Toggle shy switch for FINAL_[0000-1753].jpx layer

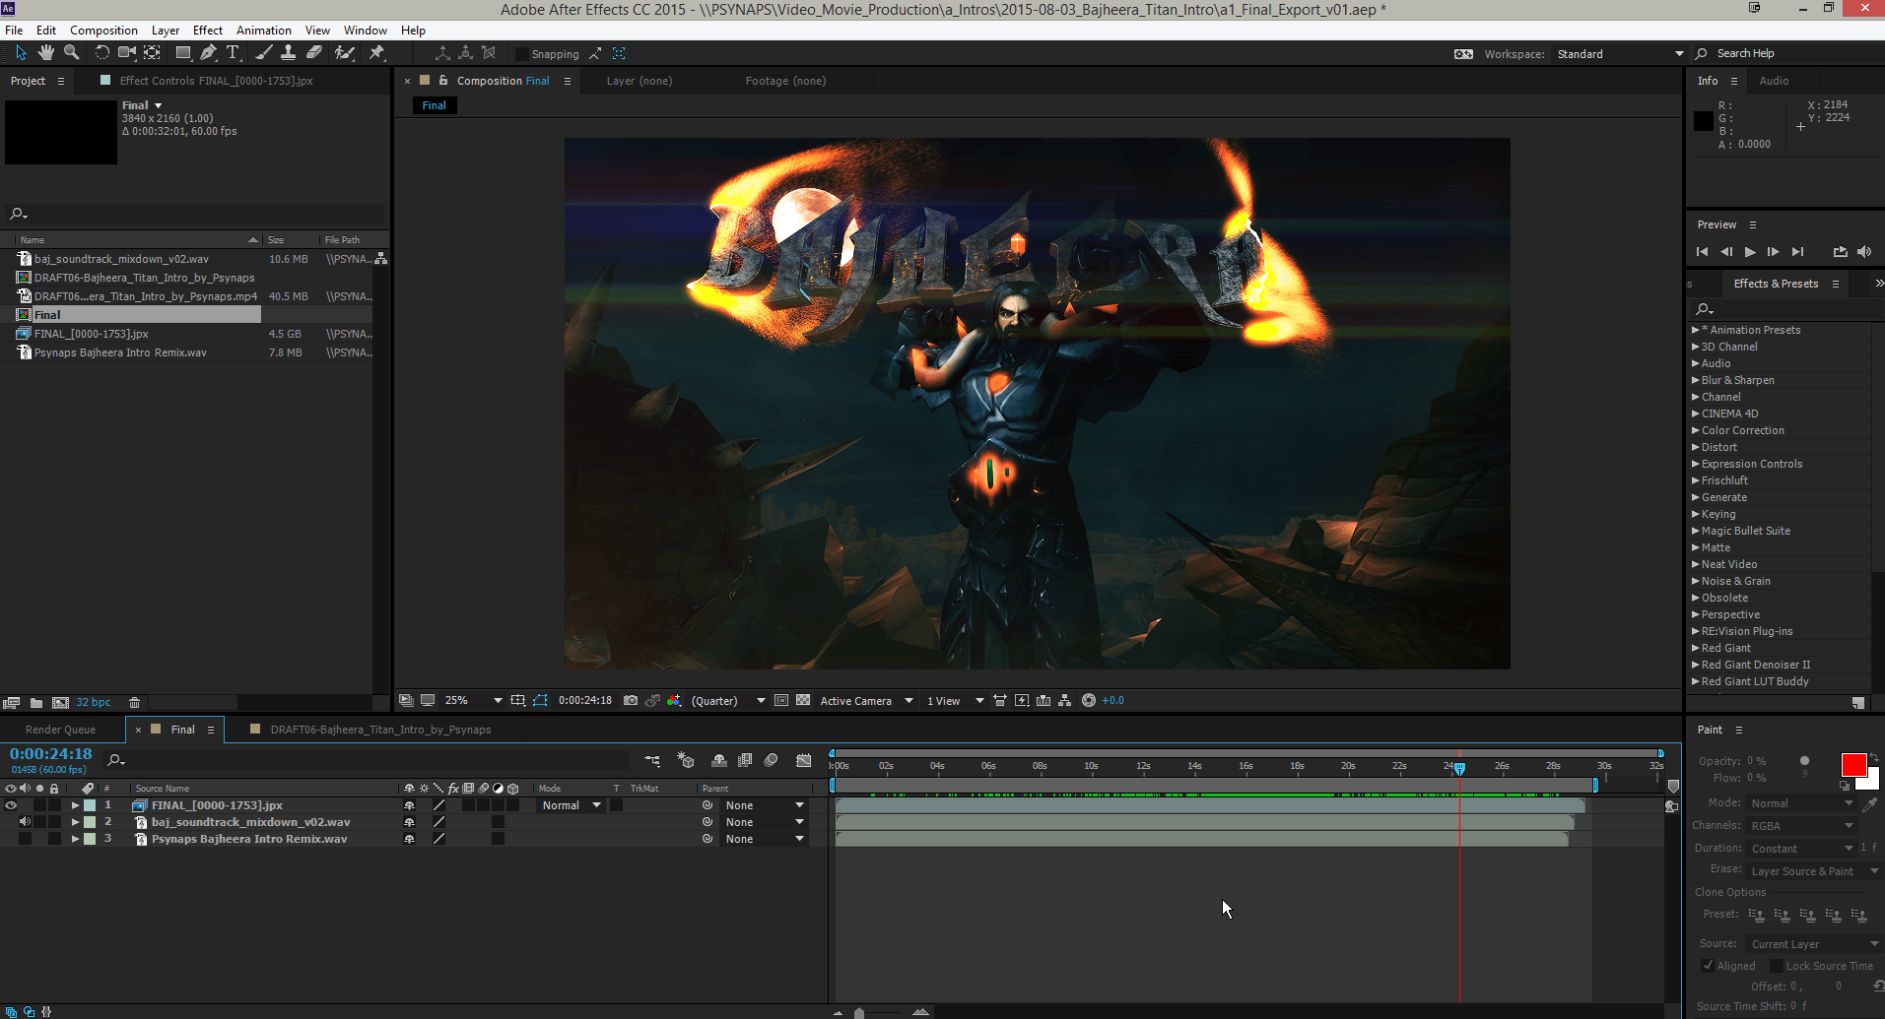pos(409,805)
